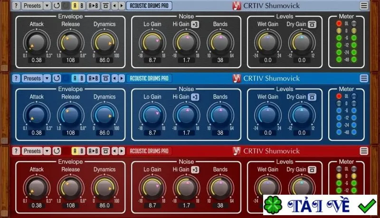Open Acoustic Drums Pad preset list, gray plugin
Viewport: 380px width, 218px height.
149,6
